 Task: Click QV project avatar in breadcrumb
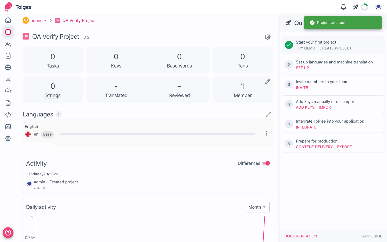click(x=58, y=20)
